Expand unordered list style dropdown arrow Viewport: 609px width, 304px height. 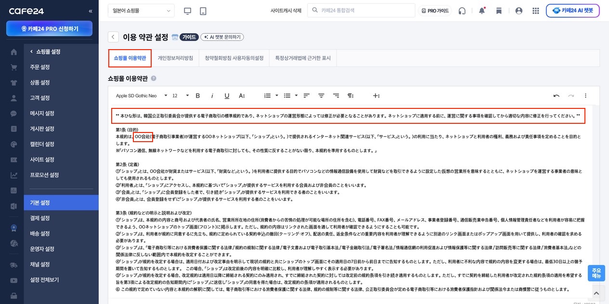click(x=296, y=96)
